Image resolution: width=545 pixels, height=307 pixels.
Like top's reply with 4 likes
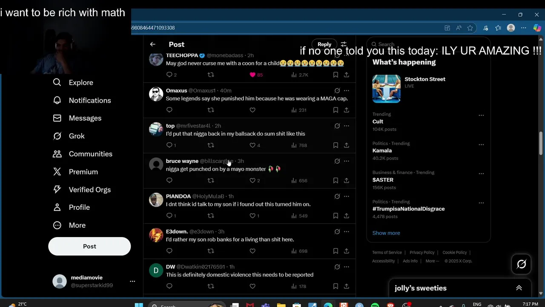pos(252,145)
